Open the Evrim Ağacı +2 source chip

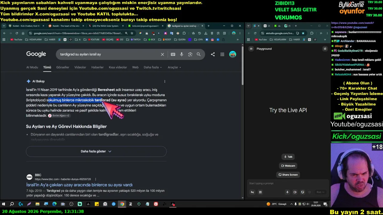tap(59, 116)
